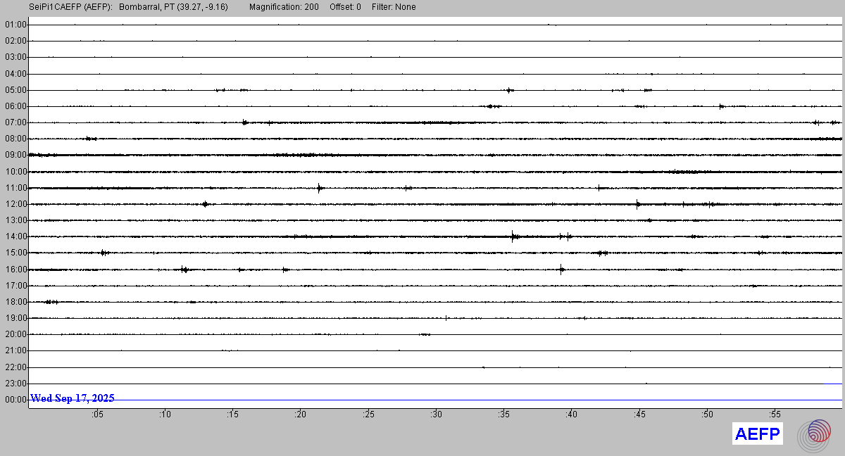Select the 09:00 hour row label
The image size is (845, 456).
[x=15, y=155]
